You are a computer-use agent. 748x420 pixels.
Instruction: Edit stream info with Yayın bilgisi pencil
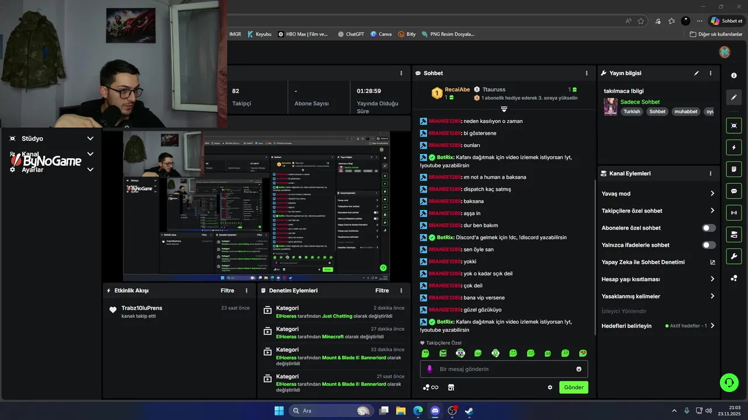[696, 73]
